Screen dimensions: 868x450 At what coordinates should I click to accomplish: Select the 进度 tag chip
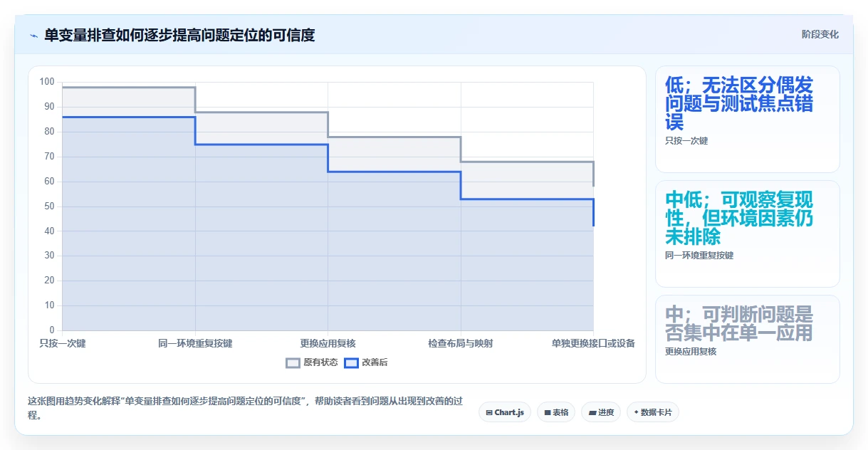601,412
